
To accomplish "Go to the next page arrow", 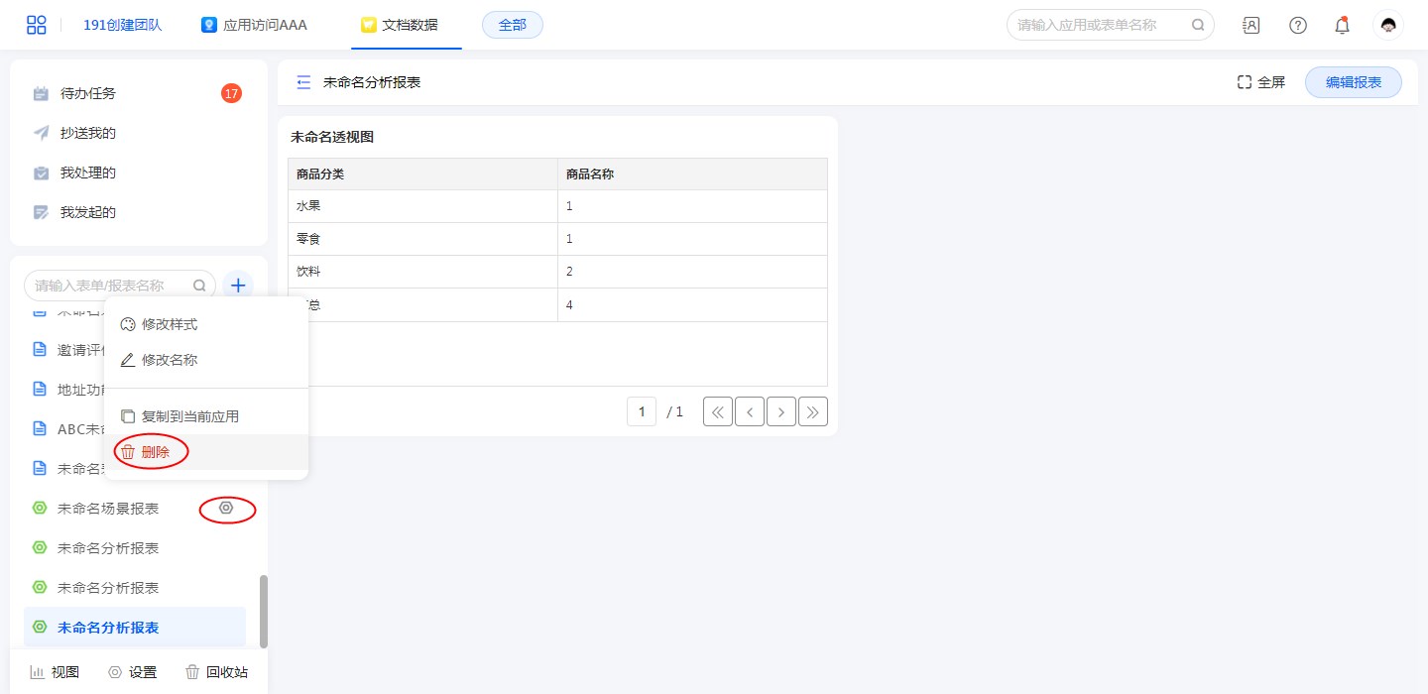I will (x=781, y=411).
